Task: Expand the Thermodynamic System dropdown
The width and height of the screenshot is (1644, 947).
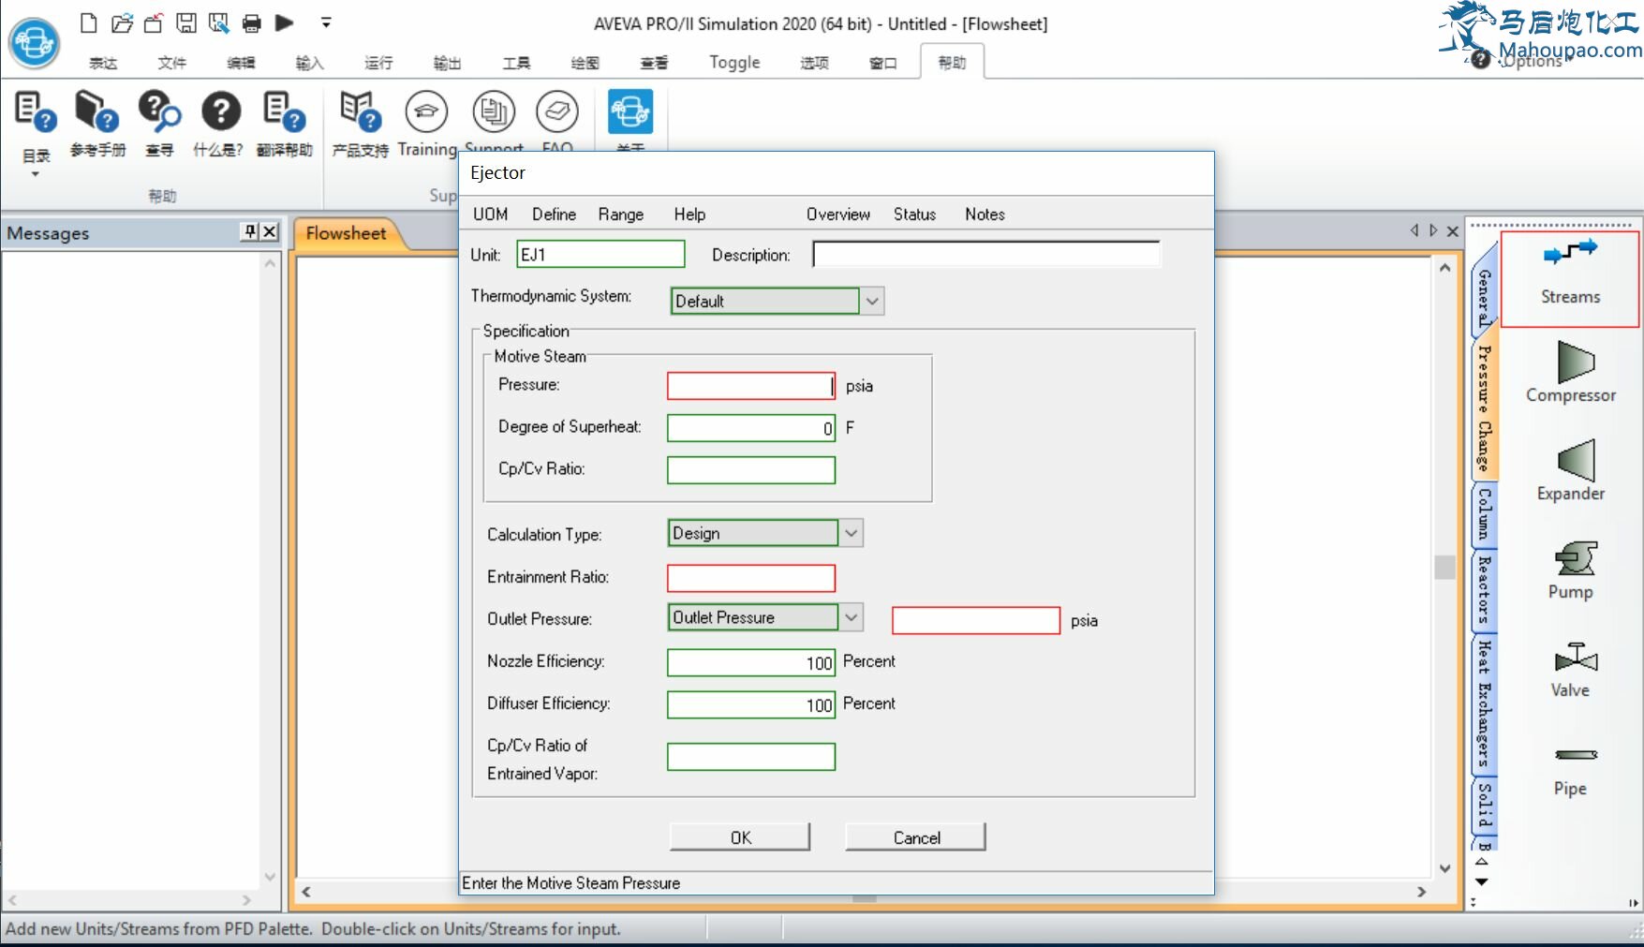Action: [872, 302]
